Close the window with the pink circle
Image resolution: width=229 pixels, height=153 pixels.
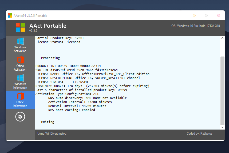(x=219, y=15)
